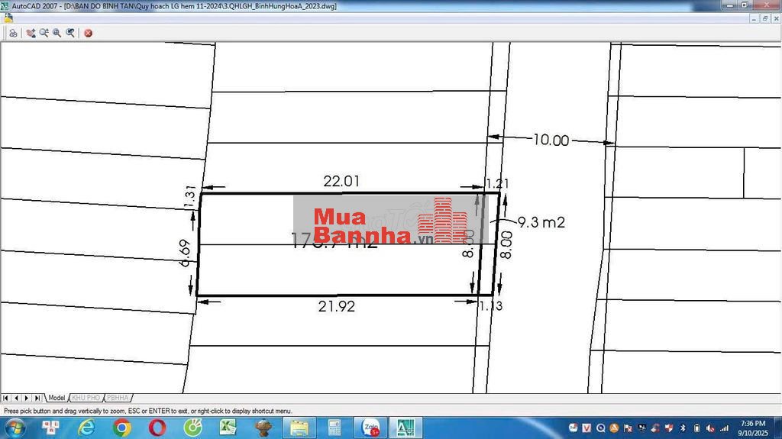Open the KHU PHO layout tab
The height and width of the screenshot is (439, 782).
[x=86, y=398]
